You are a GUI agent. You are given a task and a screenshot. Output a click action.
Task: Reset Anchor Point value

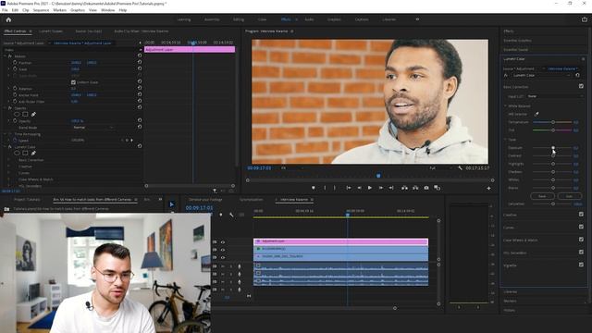[140, 94]
